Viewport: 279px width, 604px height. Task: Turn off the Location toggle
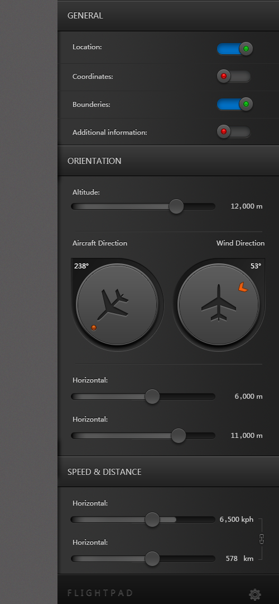[234, 49]
